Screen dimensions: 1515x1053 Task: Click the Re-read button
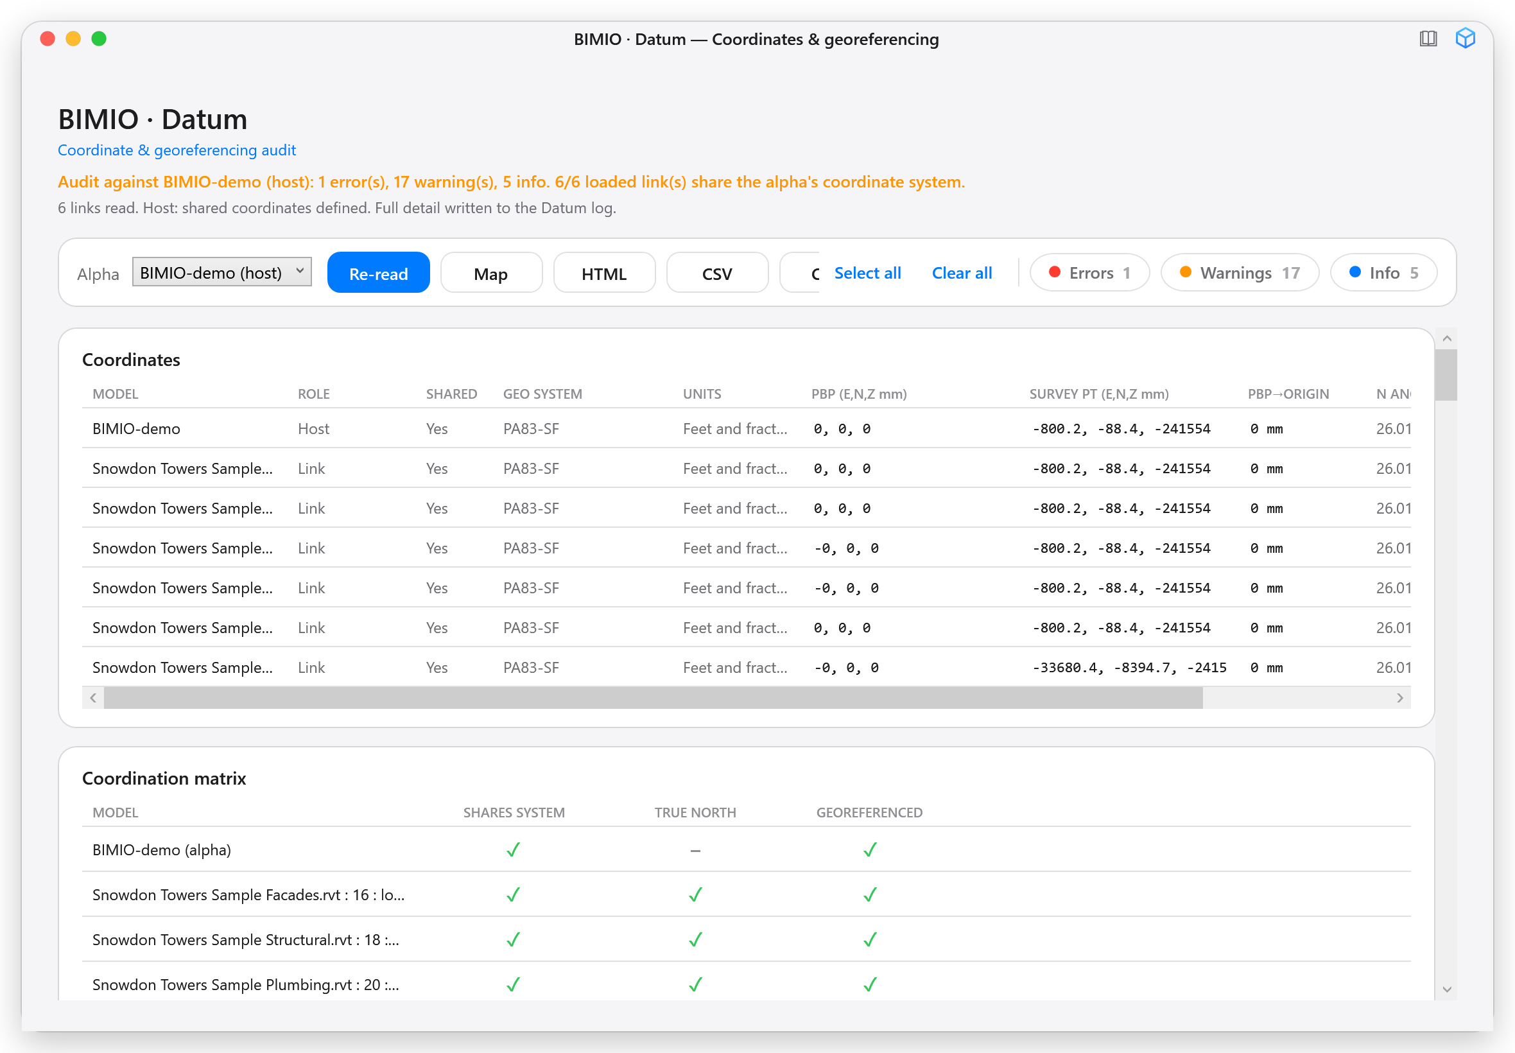point(378,272)
